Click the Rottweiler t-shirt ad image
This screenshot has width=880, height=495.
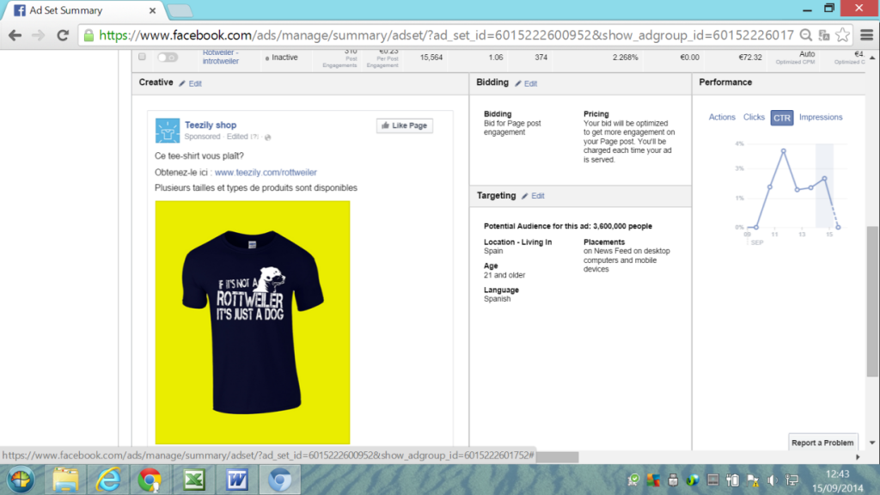coord(253,323)
